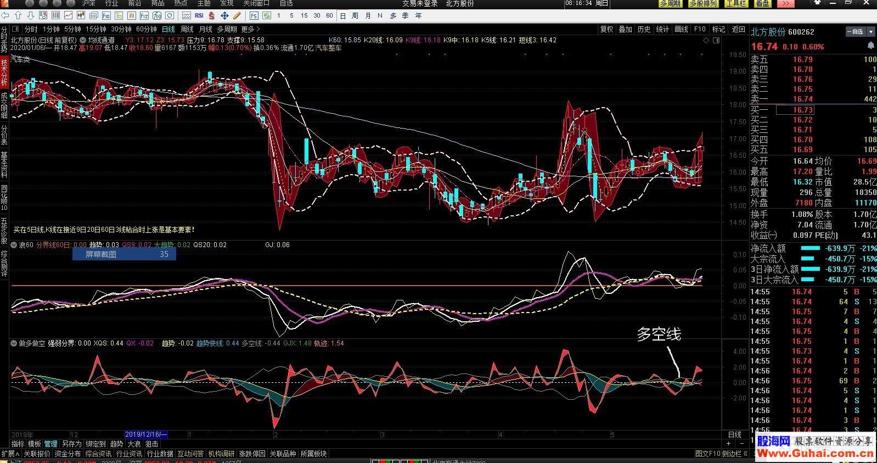
Task: Click the bell alert icon beside price
Action: pos(870,46)
